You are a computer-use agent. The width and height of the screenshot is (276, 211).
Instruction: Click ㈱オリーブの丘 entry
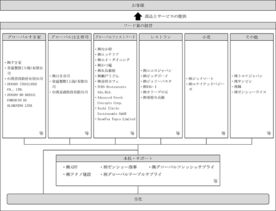tap(155, 92)
